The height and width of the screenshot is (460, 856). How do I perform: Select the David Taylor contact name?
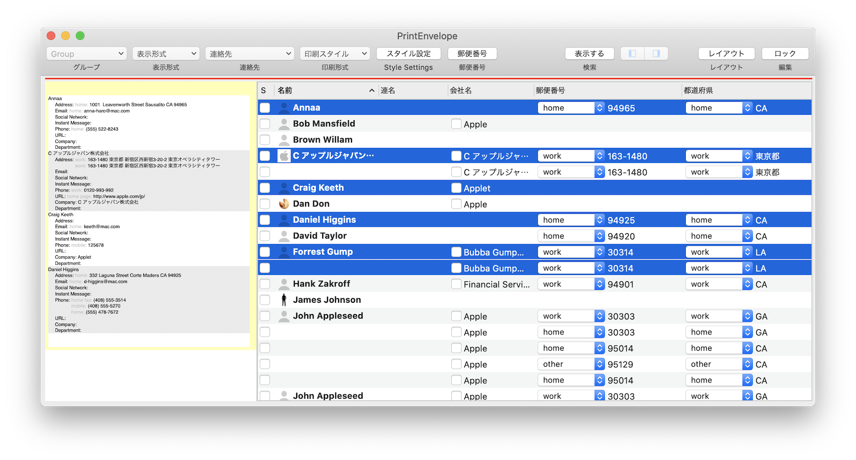click(320, 236)
